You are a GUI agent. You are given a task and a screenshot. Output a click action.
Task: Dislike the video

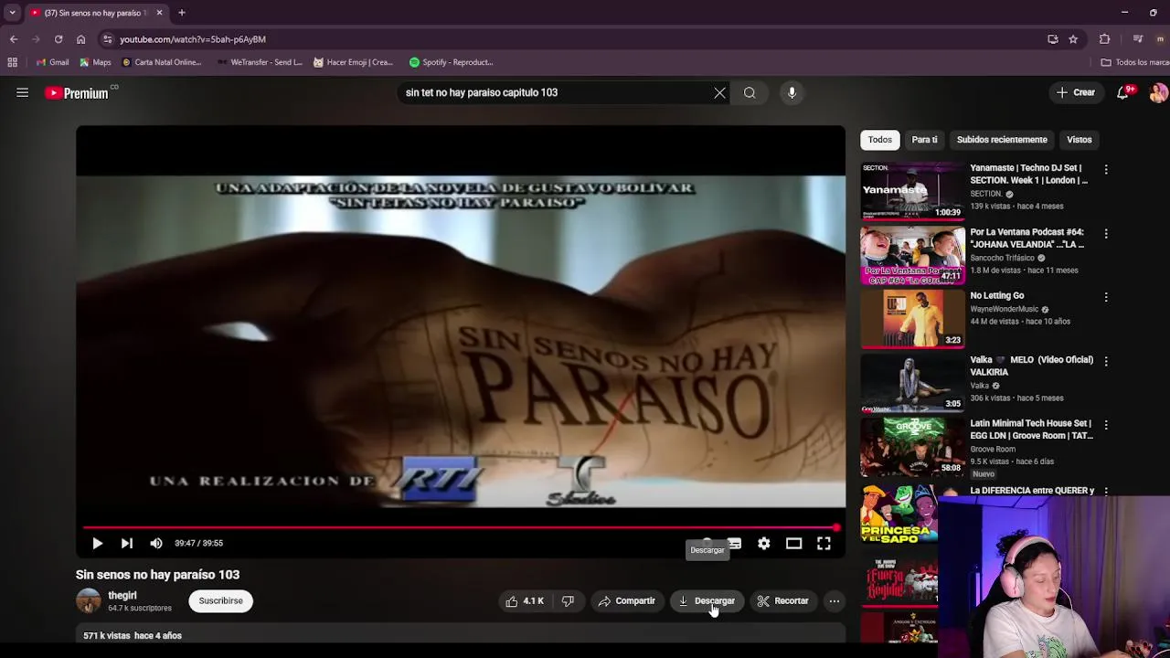[x=568, y=600]
